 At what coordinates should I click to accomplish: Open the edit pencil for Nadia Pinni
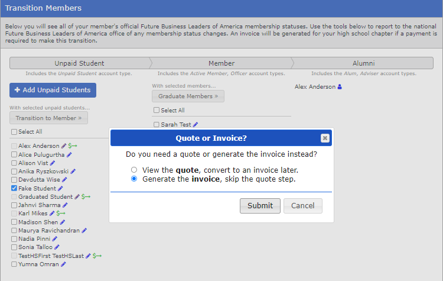coord(54,239)
